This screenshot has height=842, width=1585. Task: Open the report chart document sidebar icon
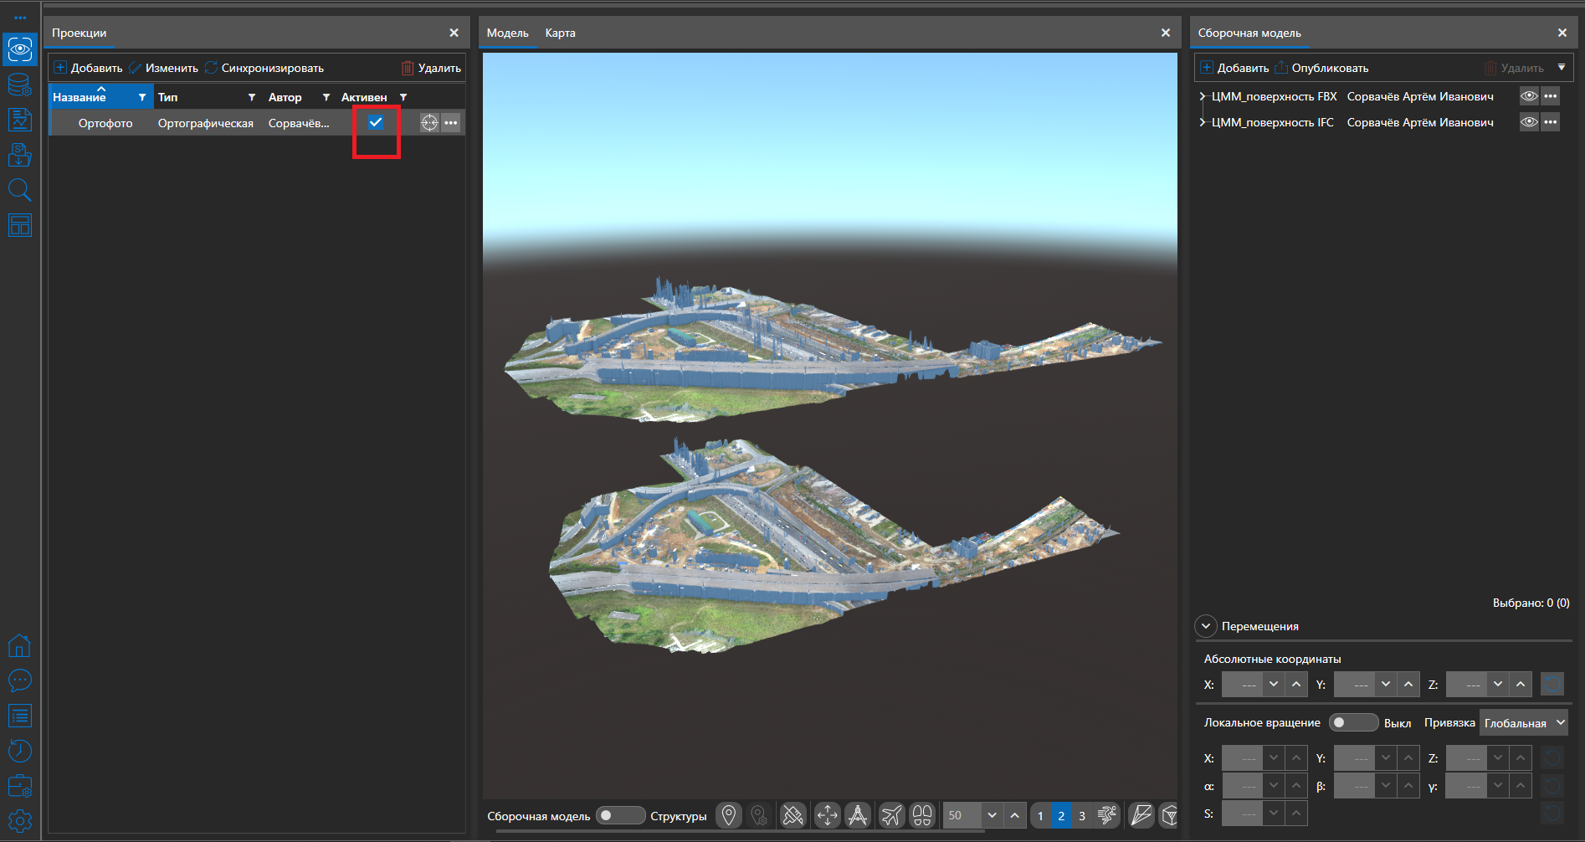pos(20,120)
